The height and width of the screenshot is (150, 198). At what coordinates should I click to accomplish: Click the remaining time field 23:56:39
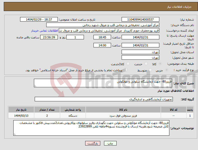[x=49, y=37]
